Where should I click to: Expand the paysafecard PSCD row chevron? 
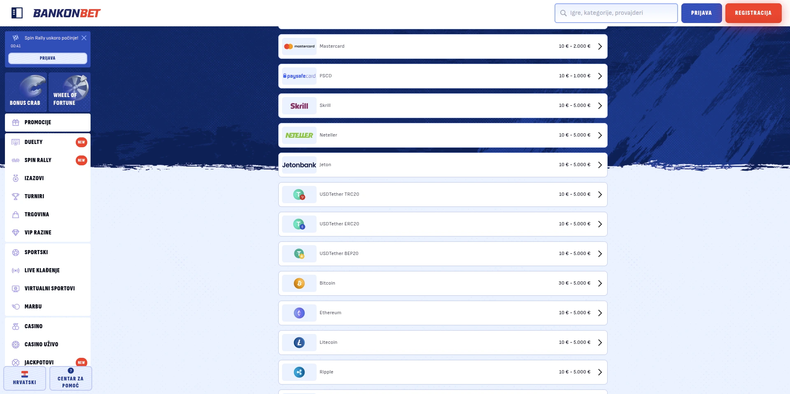[600, 76]
